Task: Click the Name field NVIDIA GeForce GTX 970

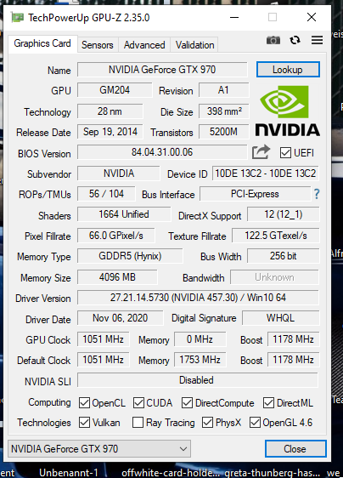Action: coord(162,70)
